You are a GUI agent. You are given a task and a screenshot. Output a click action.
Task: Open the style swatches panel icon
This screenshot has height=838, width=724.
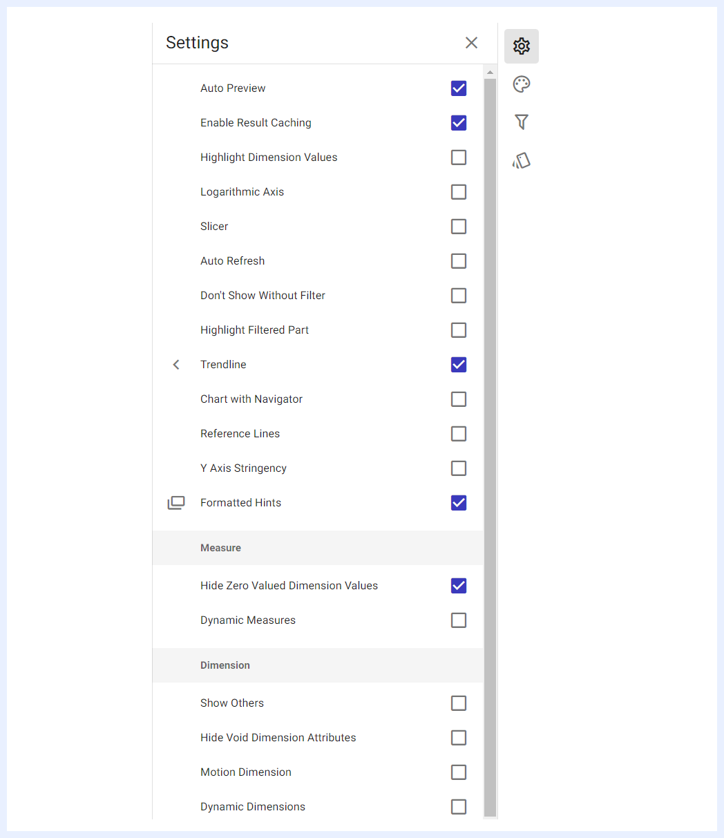(x=522, y=160)
